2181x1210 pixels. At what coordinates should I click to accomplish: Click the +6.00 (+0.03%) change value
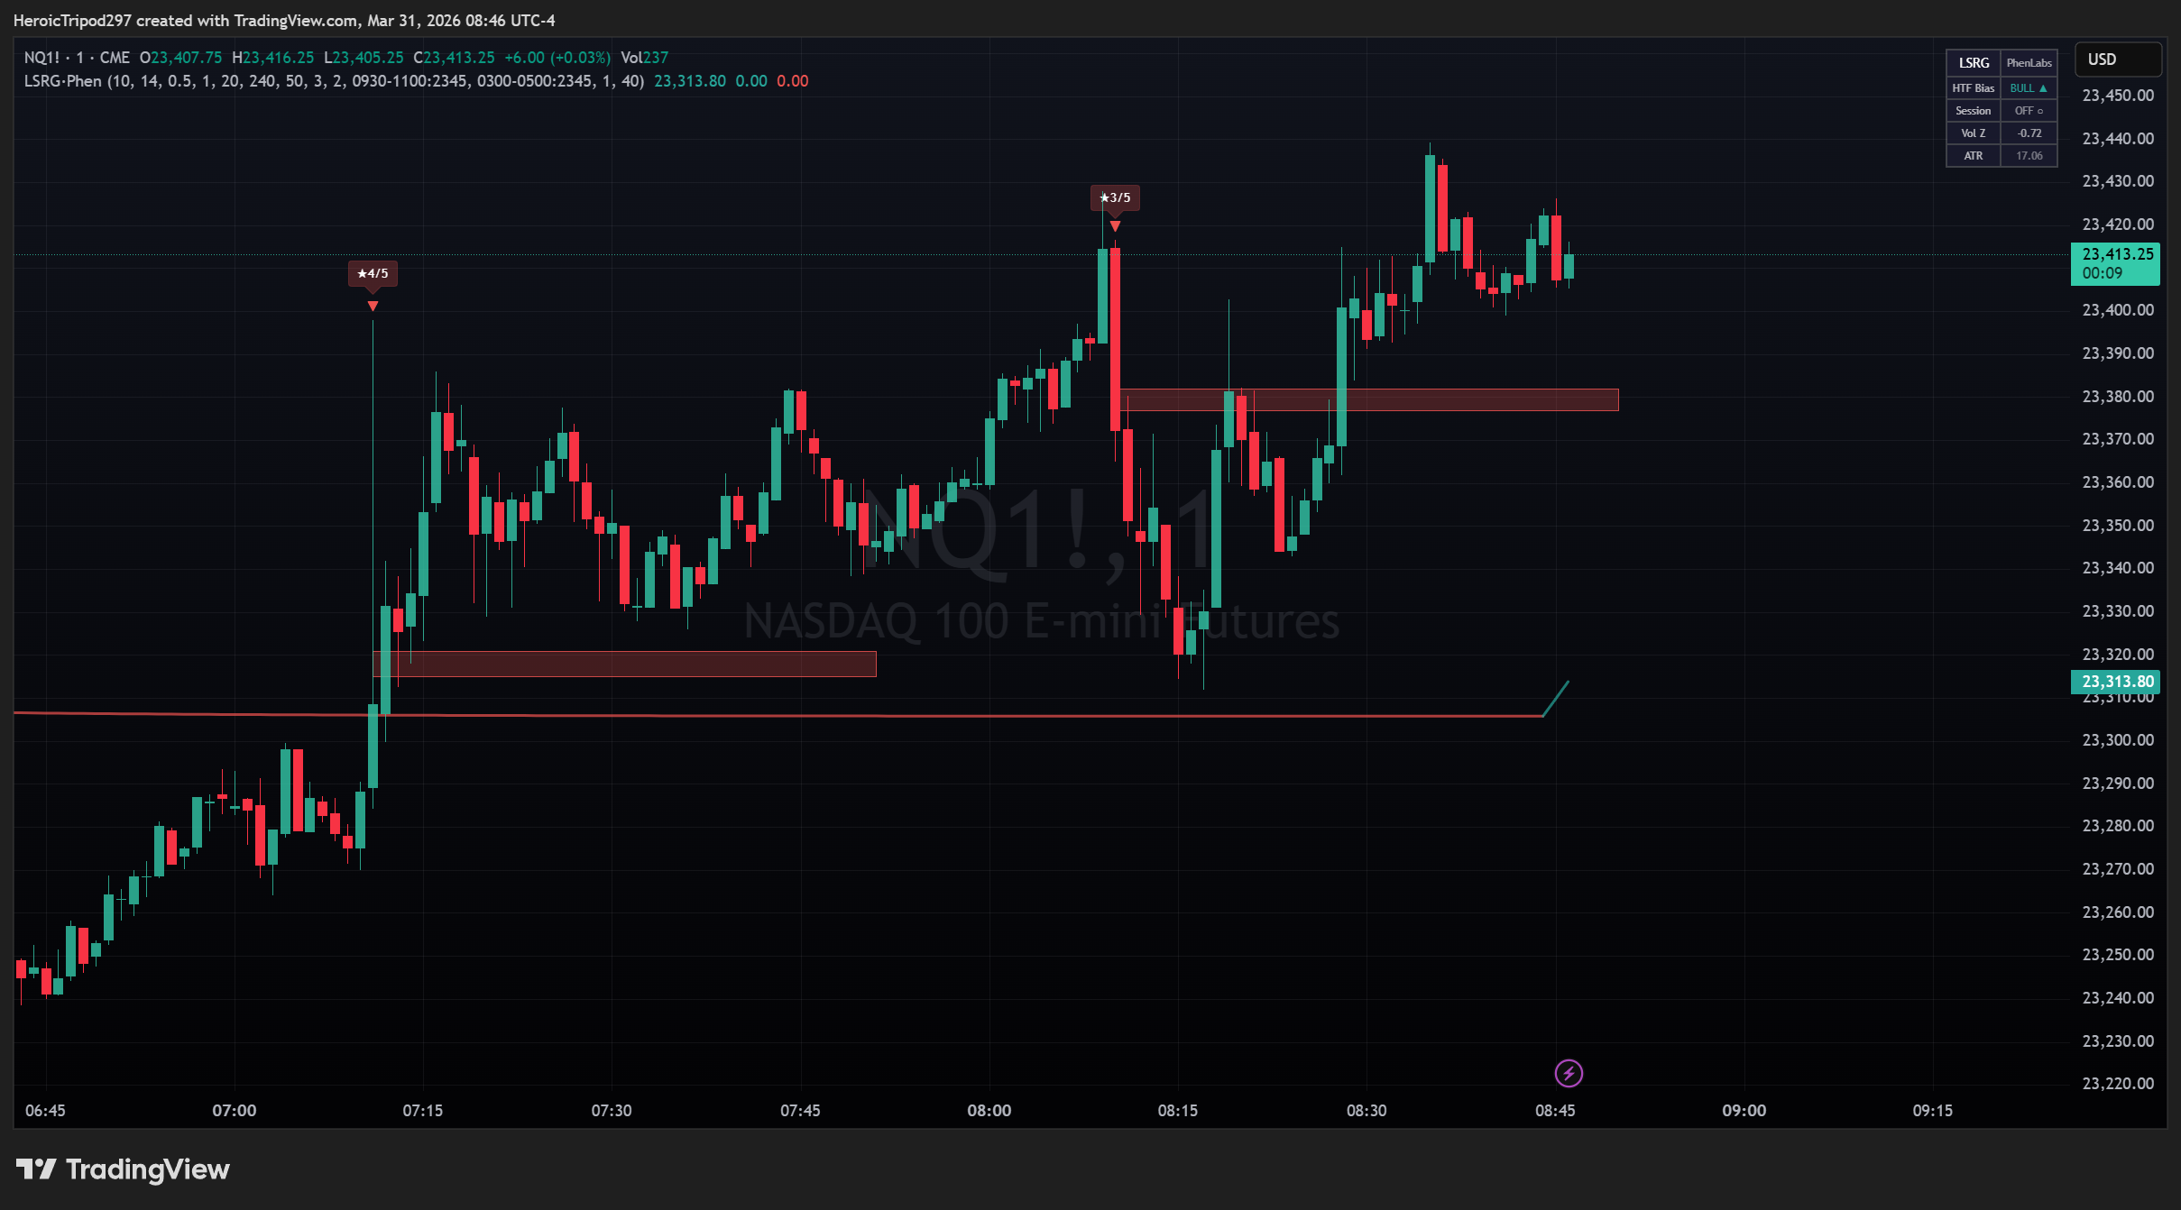point(557,58)
